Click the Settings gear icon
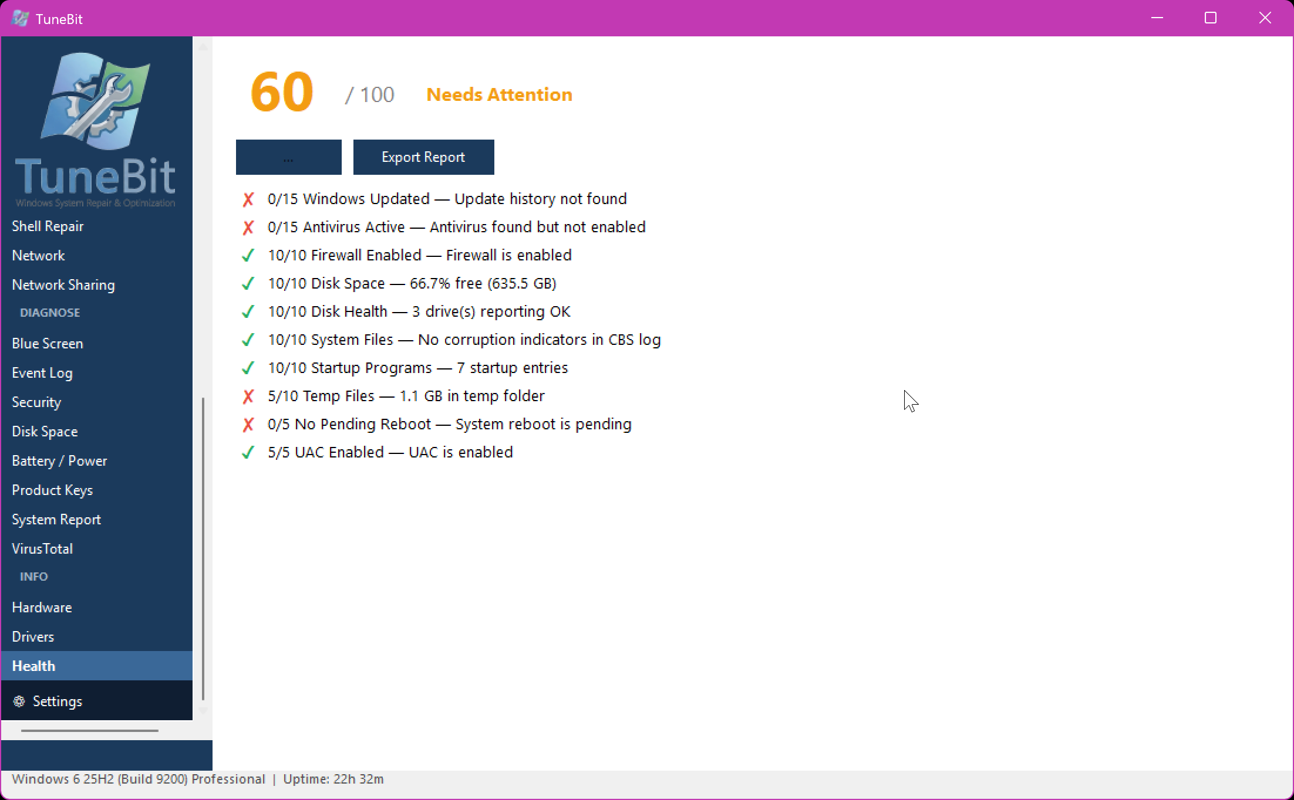This screenshot has height=800, width=1294. point(19,701)
